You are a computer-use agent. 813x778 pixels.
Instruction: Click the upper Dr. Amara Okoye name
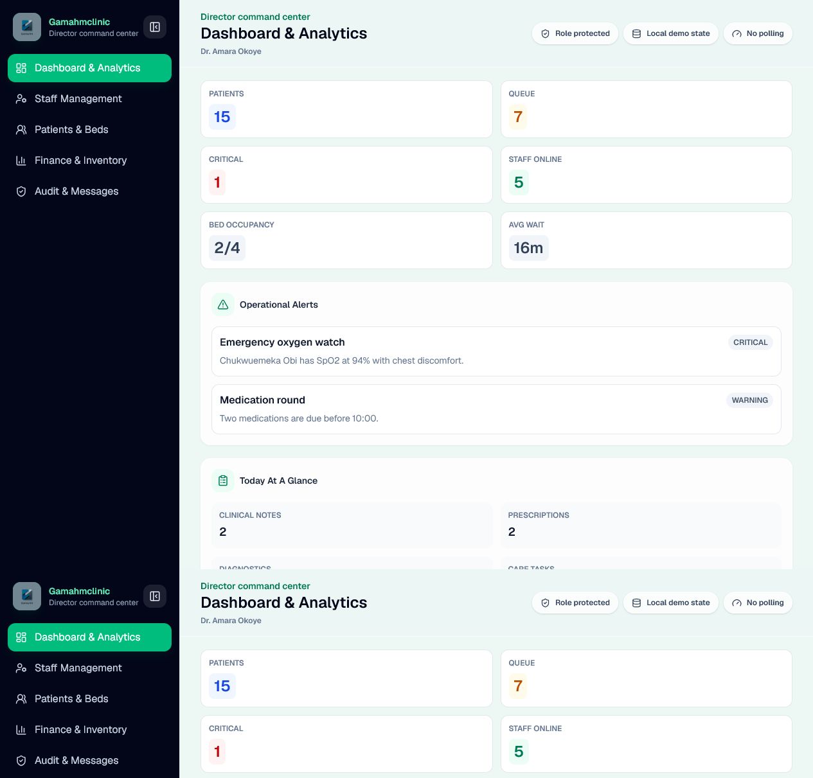point(231,51)
